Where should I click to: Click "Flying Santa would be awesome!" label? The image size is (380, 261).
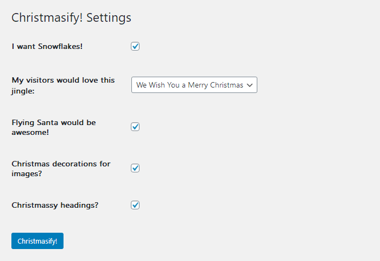click(x=54, y=127)
